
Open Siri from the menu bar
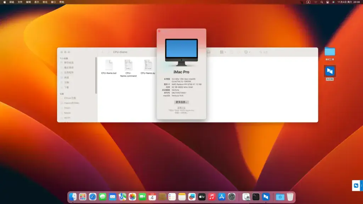(x=333, y=2)
